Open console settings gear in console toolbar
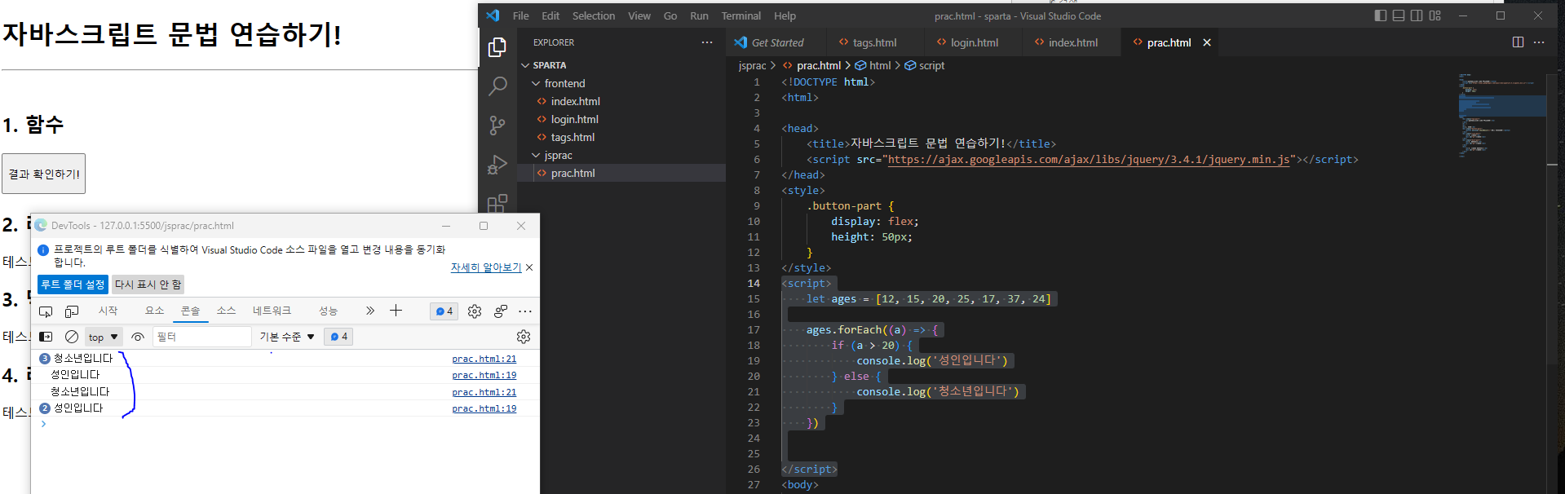 point(524,337)
